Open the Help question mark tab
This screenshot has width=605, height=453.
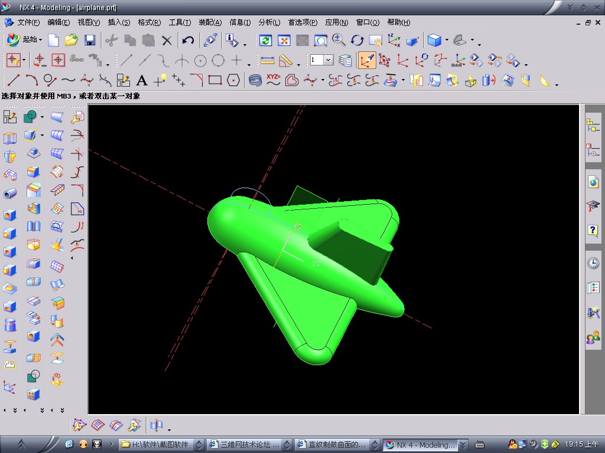[x=593, y=231]
